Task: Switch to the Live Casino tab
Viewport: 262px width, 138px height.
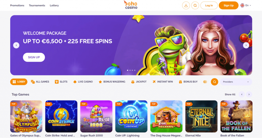Action: [x=83, y=82]
